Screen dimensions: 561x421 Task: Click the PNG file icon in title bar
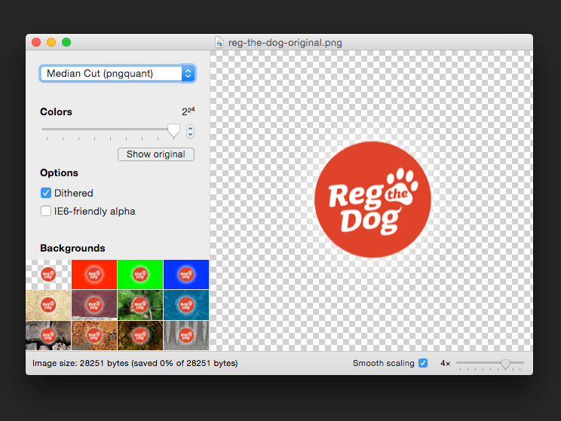pyautogui.click(x=219, y=42)
